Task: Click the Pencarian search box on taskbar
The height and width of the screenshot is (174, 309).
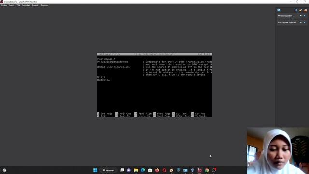Action: click(x=109, y=170)
